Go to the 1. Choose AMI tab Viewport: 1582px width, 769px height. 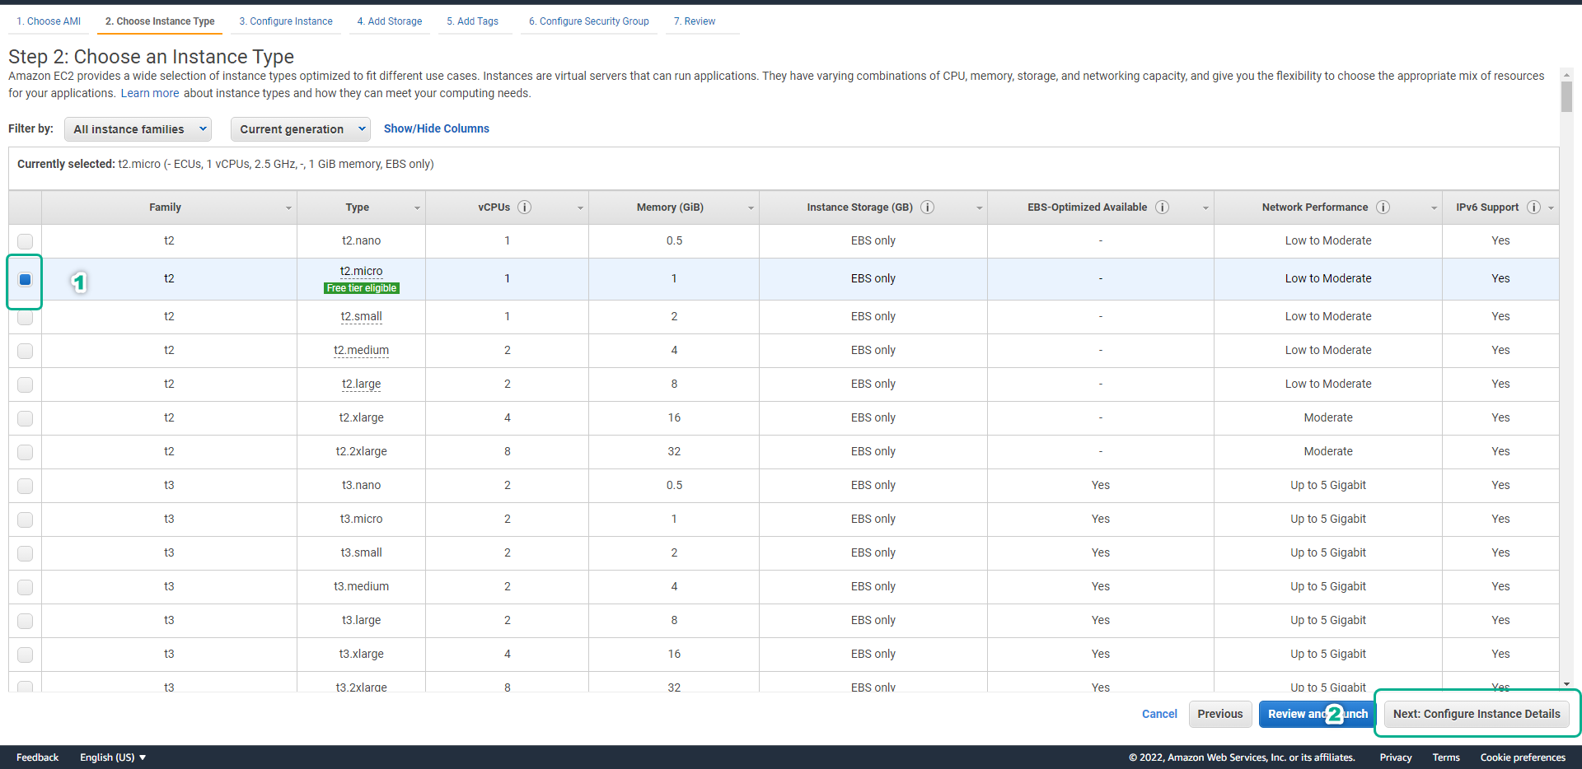[x=49, y=21]
